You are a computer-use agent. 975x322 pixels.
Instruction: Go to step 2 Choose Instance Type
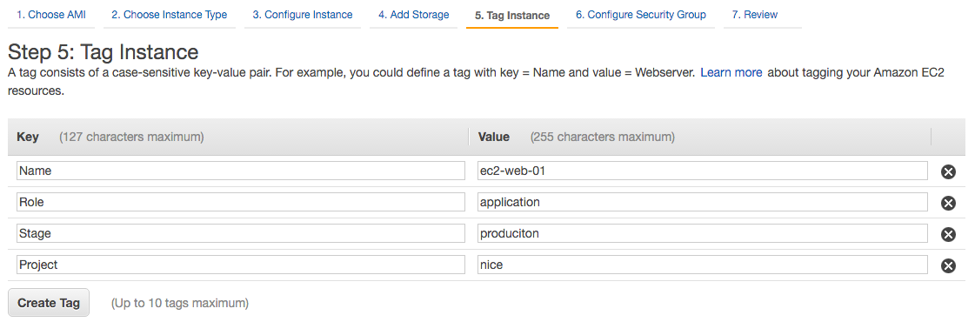pyautogui.click(x=169, y=14)
